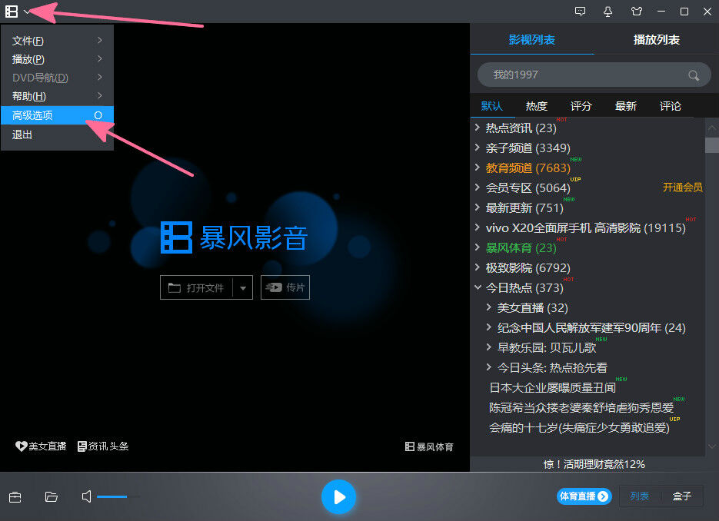
Task: Expand the 今日热点 category
Action: point(517,287)
